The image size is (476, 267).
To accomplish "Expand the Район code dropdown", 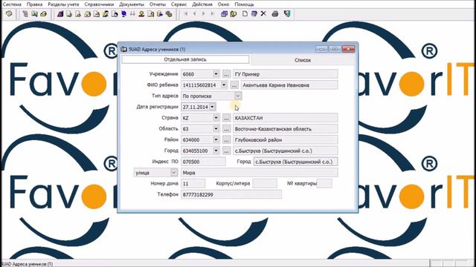I will (x=216, y=139).
